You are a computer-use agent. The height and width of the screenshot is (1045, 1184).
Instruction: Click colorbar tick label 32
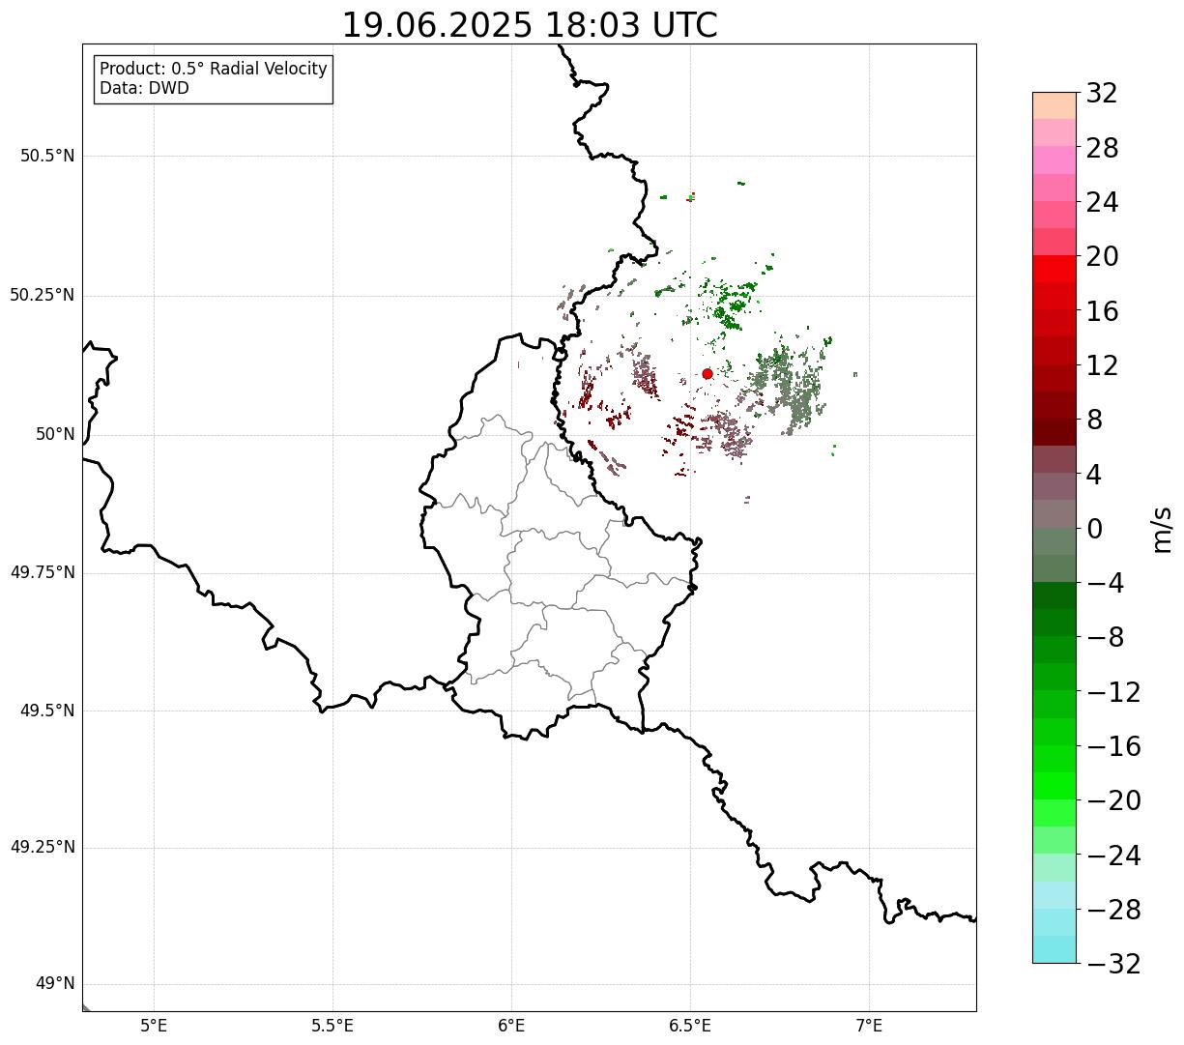[1102, 94]
